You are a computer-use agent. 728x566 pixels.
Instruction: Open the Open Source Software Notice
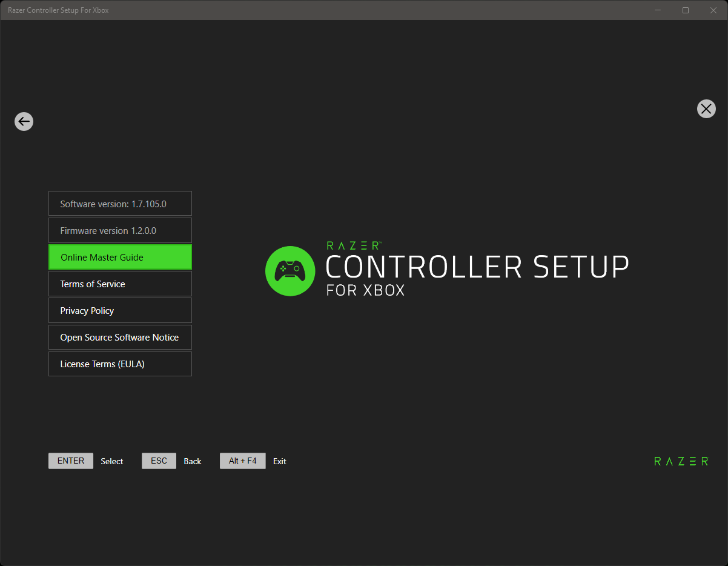tap(120, 337)
